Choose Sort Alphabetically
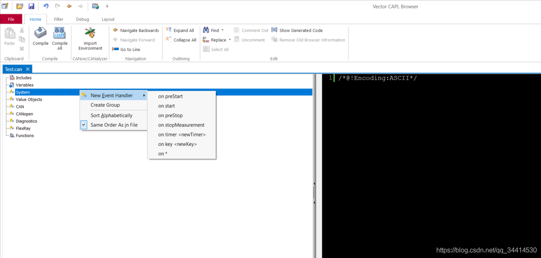The image size is (541, 258). point(113,115)
